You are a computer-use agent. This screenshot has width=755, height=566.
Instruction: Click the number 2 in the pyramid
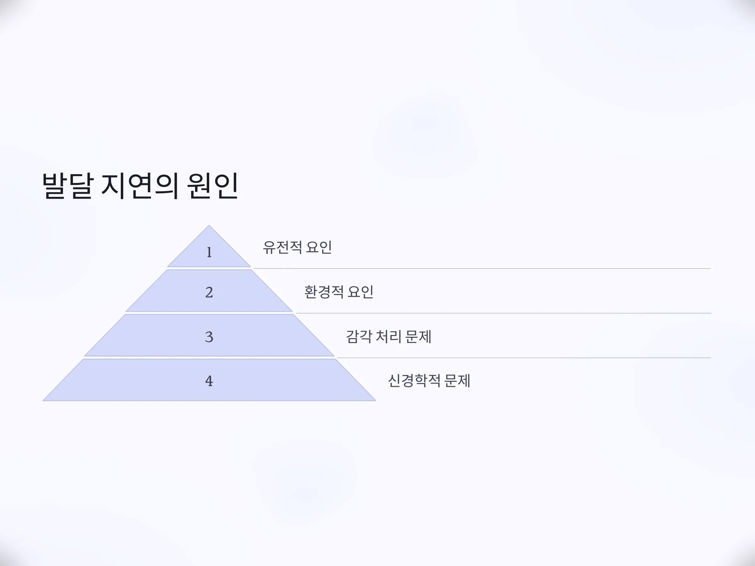[x=209, y=292]
